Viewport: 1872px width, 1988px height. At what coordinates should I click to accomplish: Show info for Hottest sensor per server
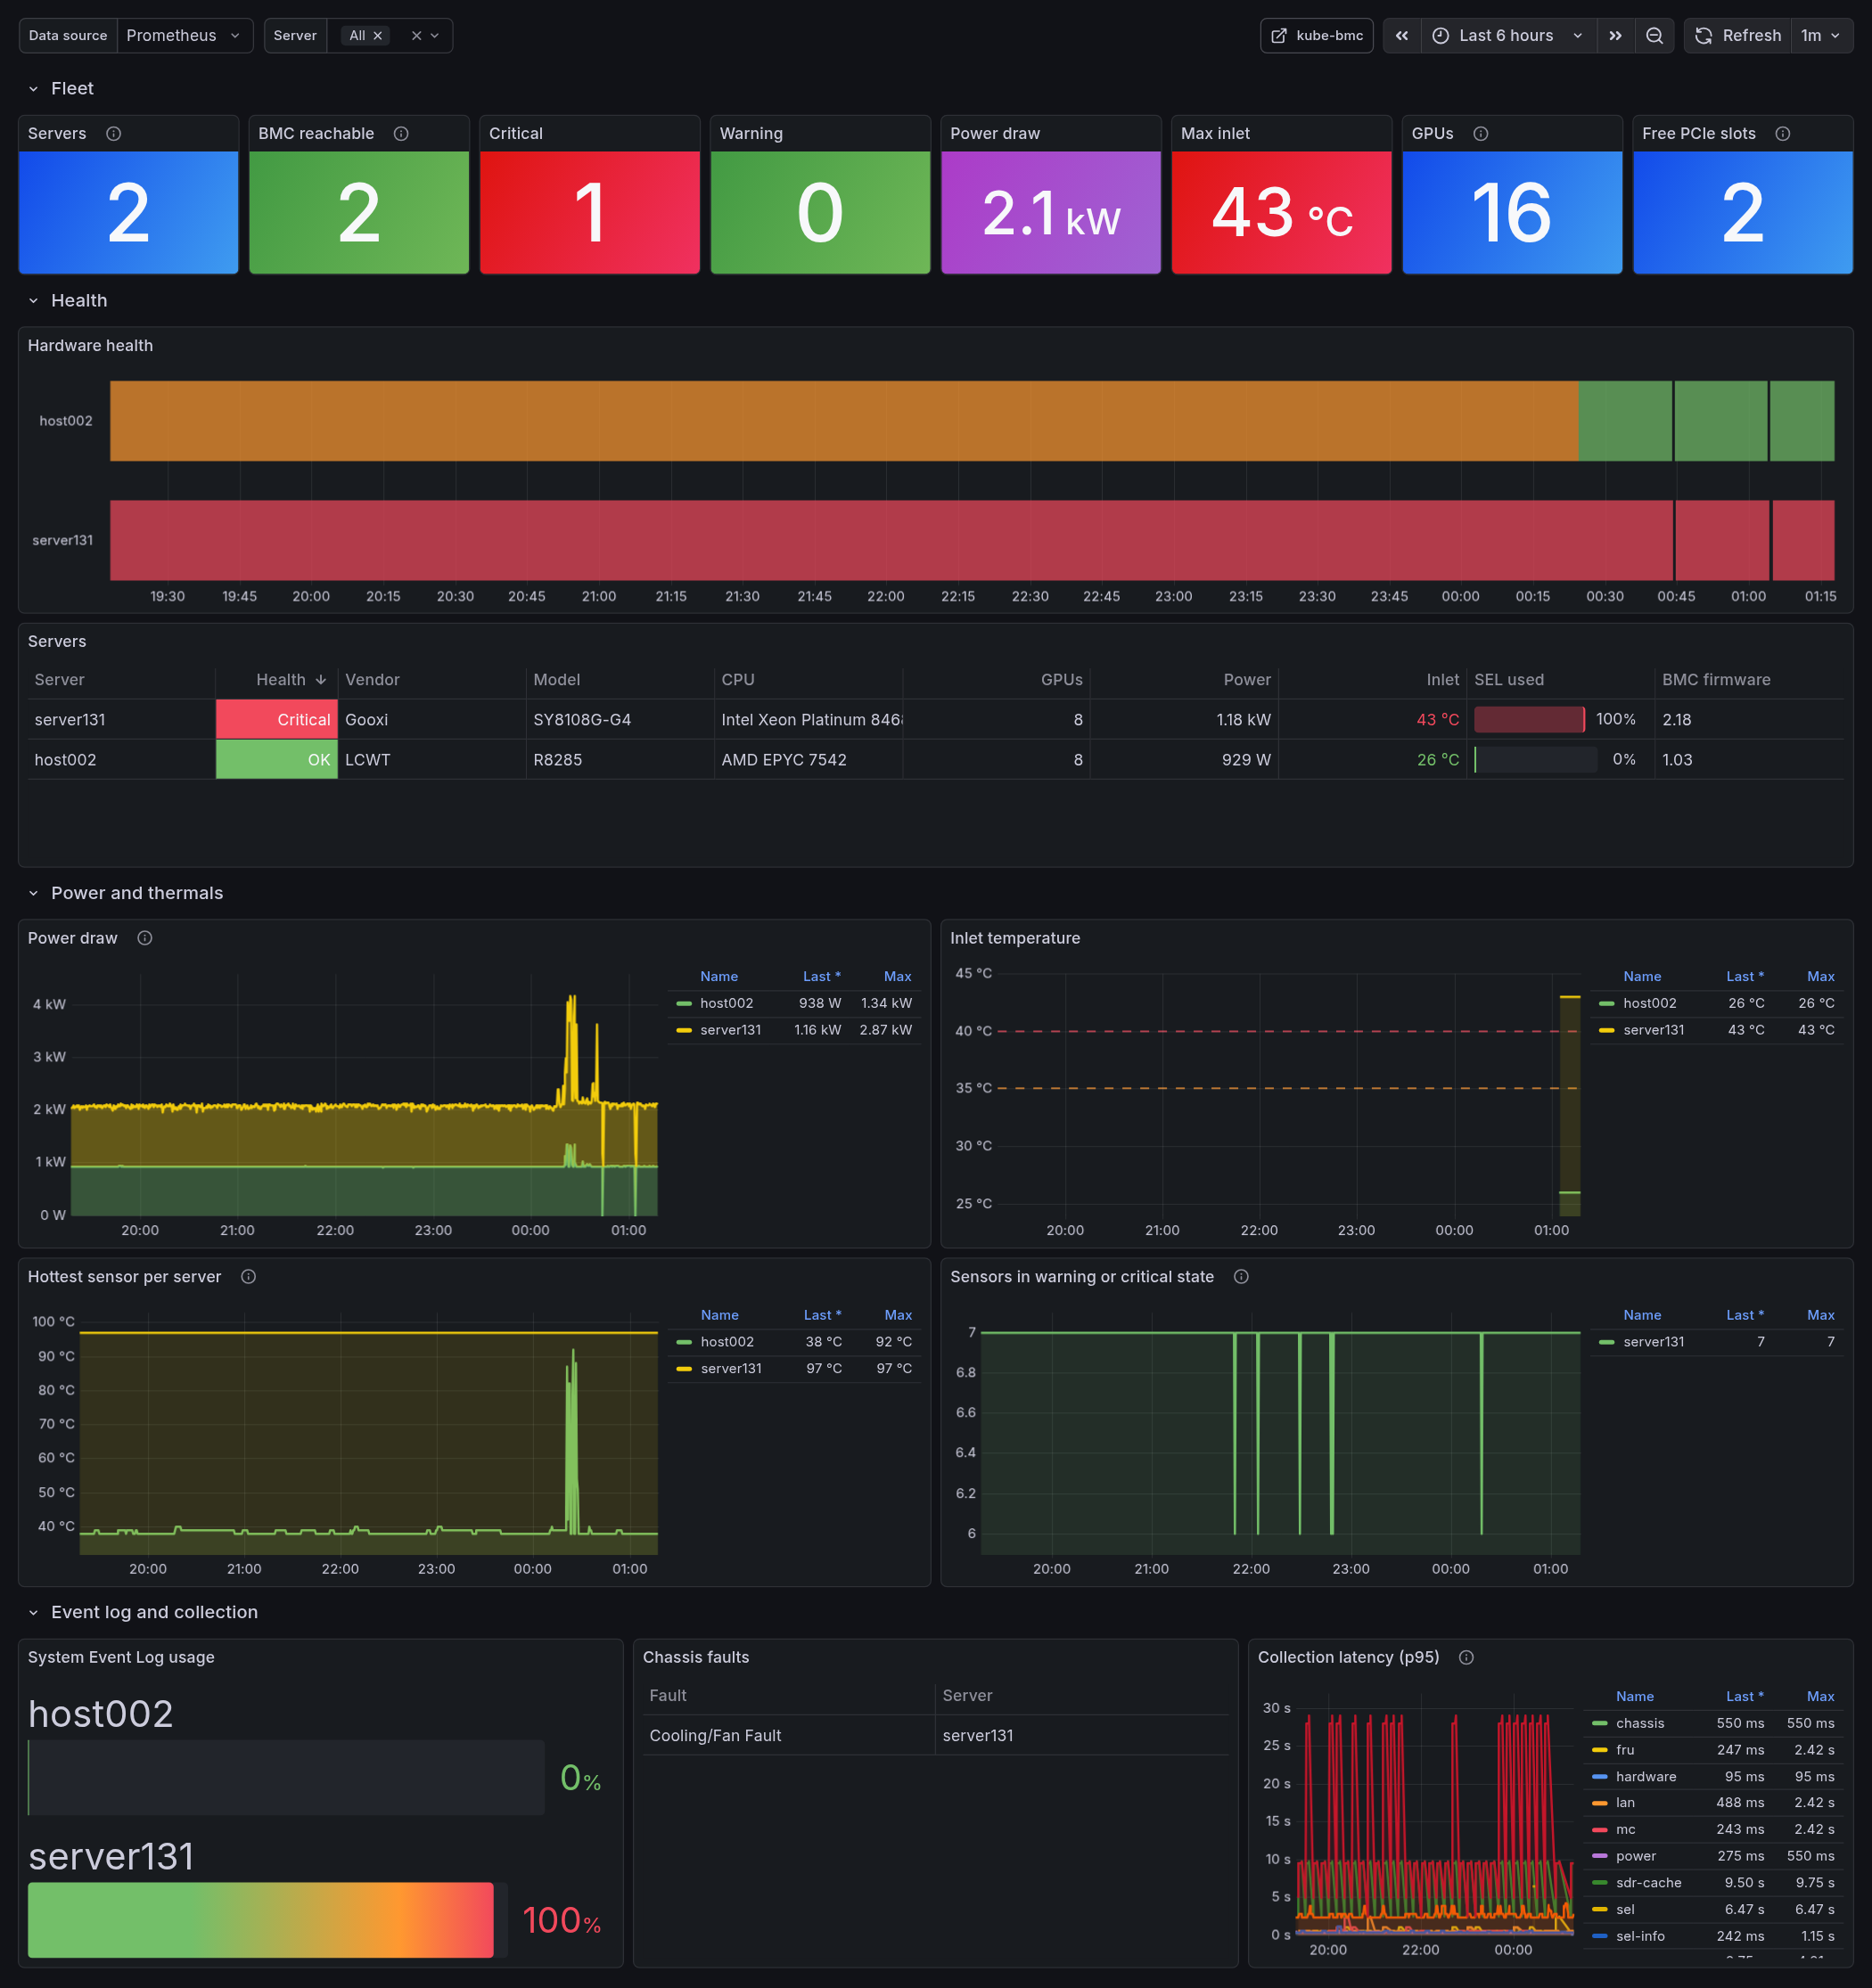click(x=249, y=1277)
